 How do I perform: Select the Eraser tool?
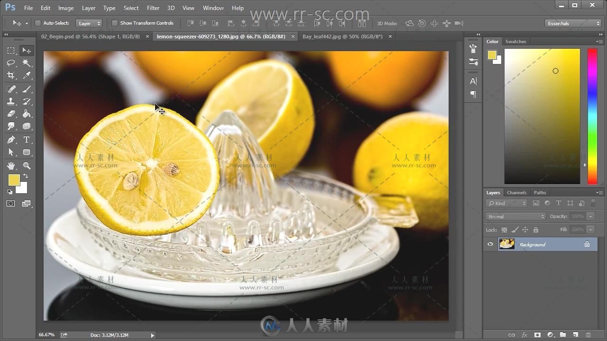click(11, 114)
